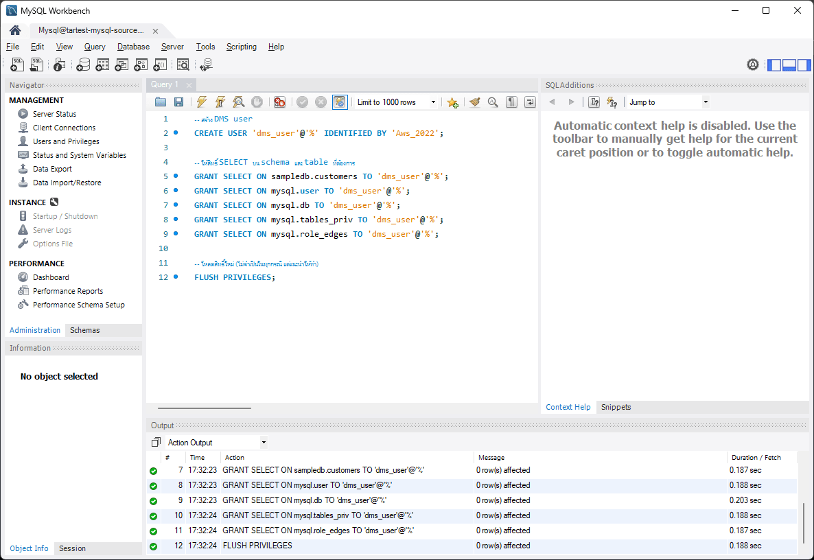This screenshot has height=560, width=814.
Task: Open Data Import/Restore
Action: pyautogui.click(x=67, y=183)
